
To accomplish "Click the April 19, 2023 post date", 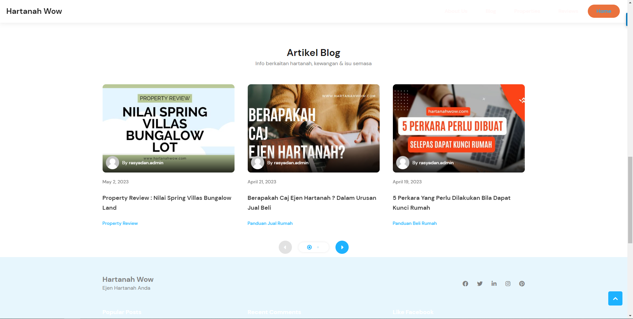I will [x=407, y=182].
